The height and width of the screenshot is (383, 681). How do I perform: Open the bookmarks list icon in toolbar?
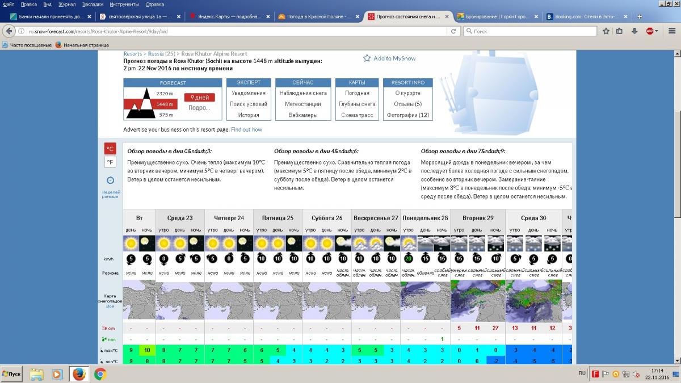pyautogui.click(x=620, y=31)
